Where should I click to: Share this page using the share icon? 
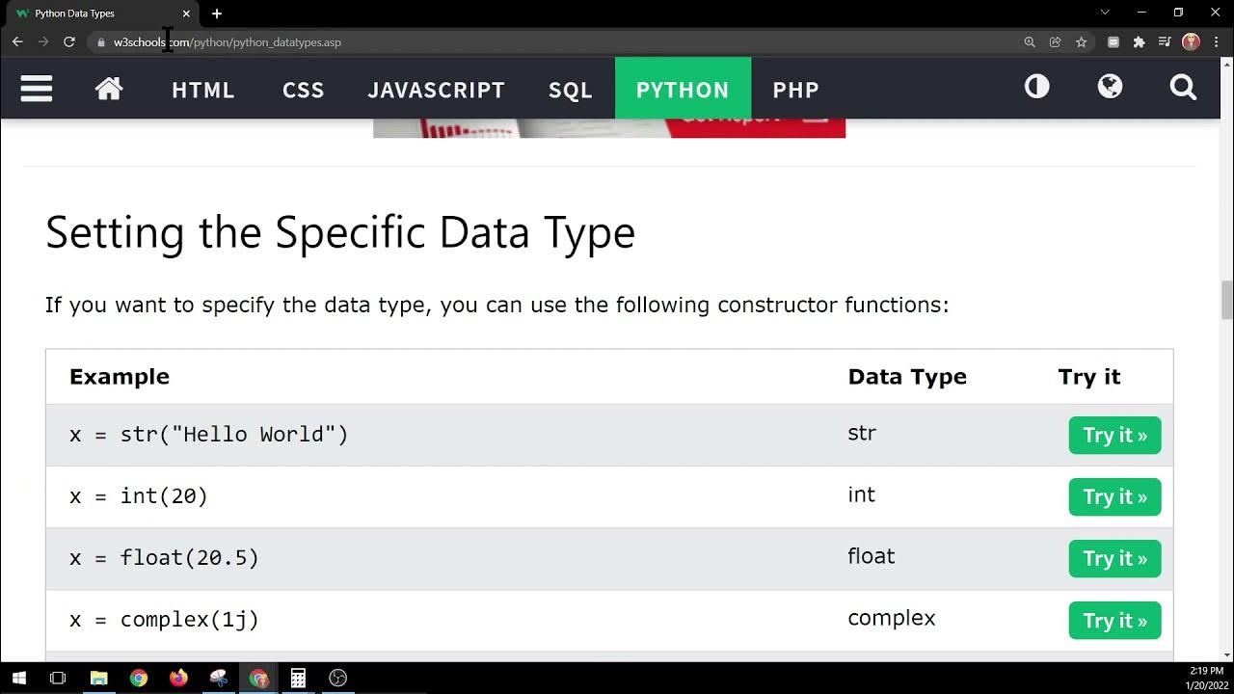1056,42
